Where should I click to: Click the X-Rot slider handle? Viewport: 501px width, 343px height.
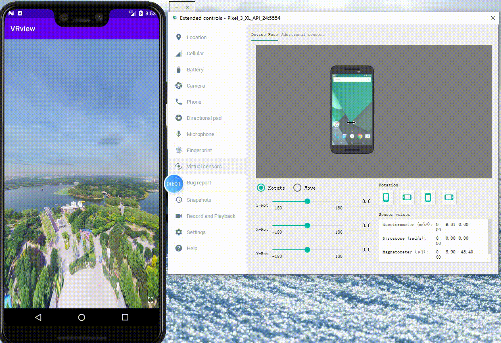[307, 226]
